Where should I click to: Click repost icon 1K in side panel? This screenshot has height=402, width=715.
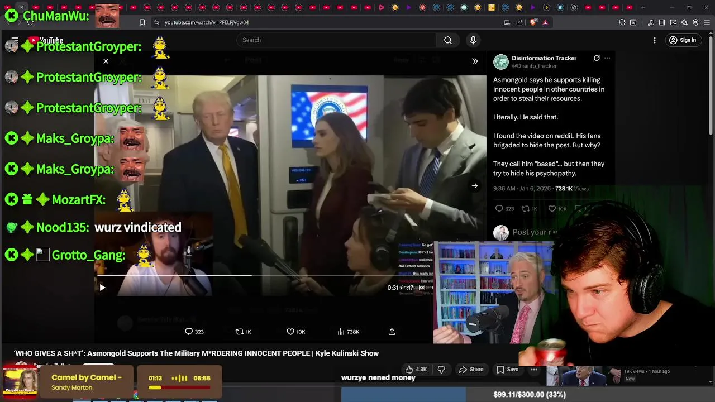click(530, 209)
